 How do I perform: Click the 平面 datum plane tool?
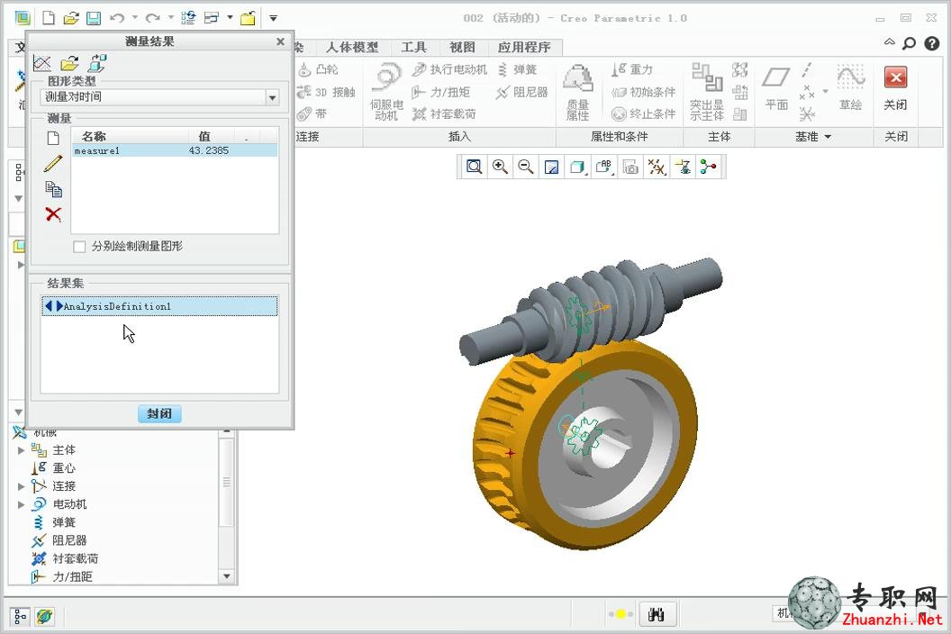776,89
